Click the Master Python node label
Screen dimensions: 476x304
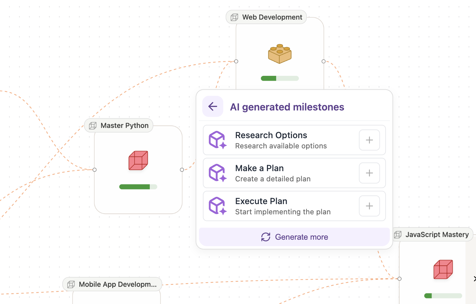119,126
